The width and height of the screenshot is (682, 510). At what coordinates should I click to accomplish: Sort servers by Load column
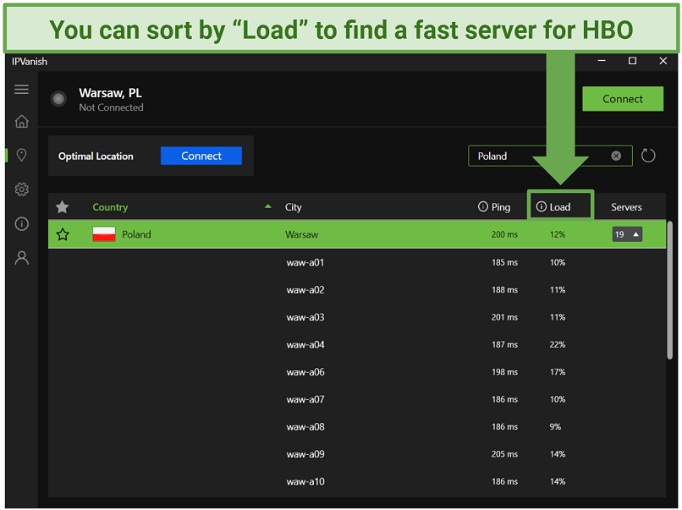coord(559,207)
